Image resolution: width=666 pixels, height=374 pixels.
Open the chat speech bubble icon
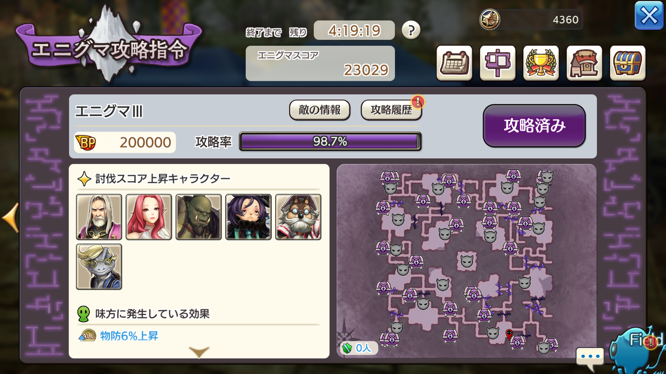point(590,358)
